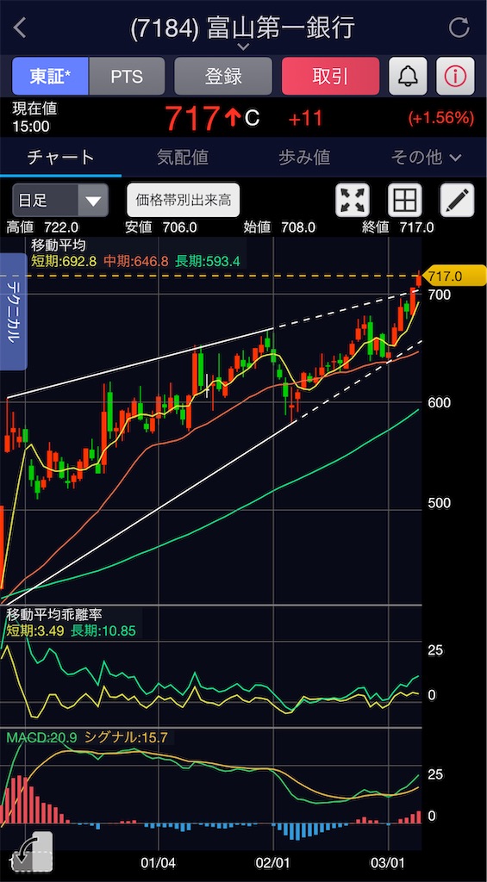Tap the 短期:692.8 moving average value
Screen dimensions: 487x882
pyautogui.click(x=64, y=261)
